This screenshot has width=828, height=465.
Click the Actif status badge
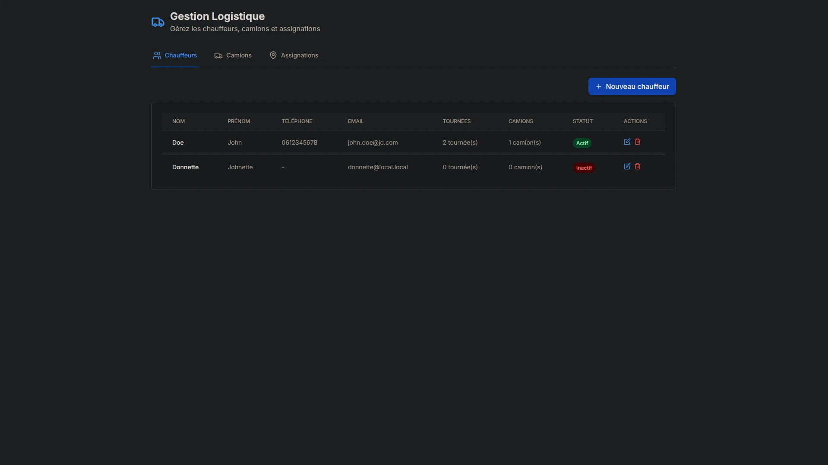(582, 143)
